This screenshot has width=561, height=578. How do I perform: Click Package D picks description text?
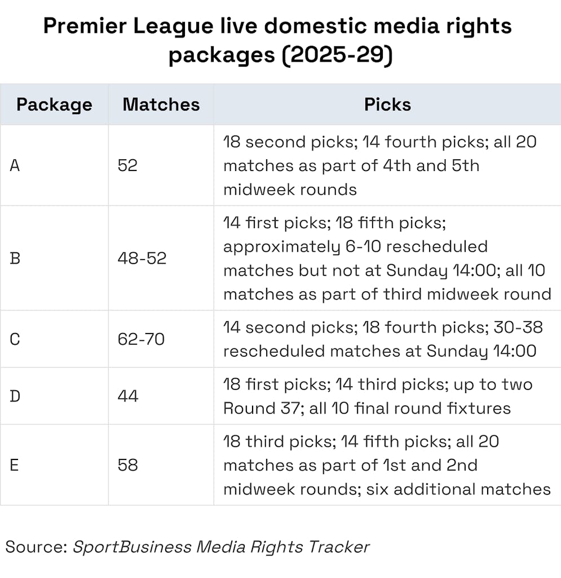[378, 396]
